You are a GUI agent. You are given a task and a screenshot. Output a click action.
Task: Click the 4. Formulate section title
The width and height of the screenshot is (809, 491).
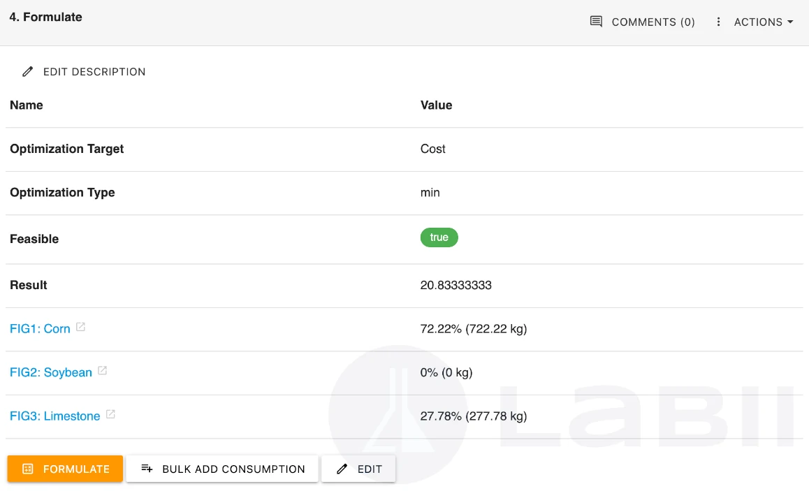coord(45,17)
